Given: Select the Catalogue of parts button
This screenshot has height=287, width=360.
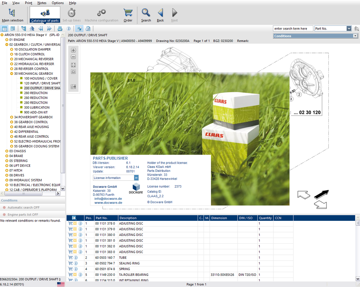Looking at the screenshot, I should [x=45, y=15].
